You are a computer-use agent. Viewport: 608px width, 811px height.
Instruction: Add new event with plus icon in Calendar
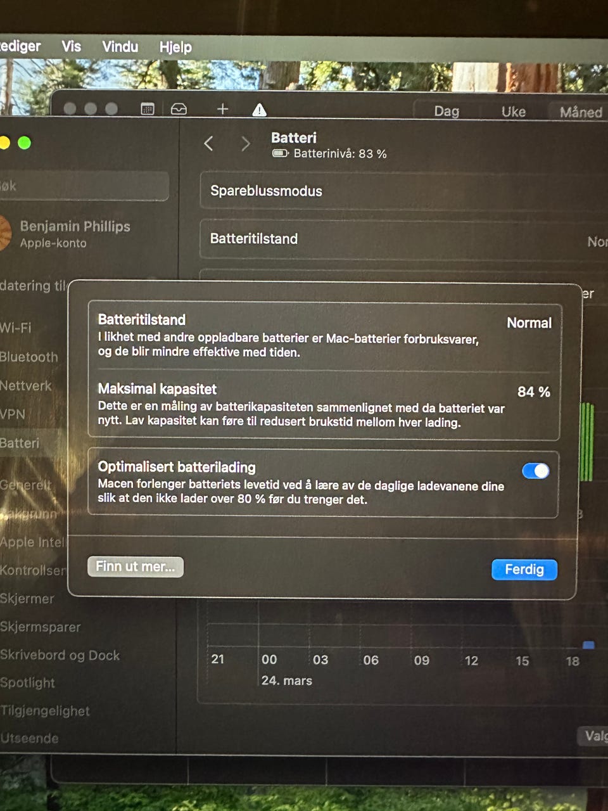pyautogui.click(x=222, y=109)
